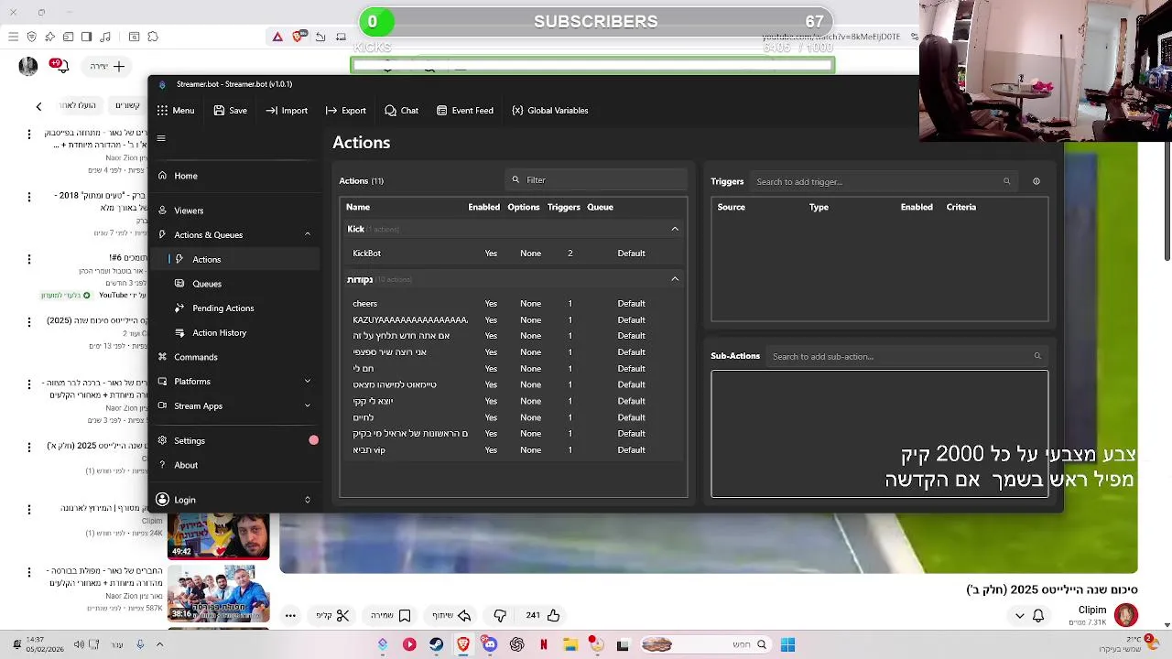
Task: Open About in sidebar
Action: point(234,465)
